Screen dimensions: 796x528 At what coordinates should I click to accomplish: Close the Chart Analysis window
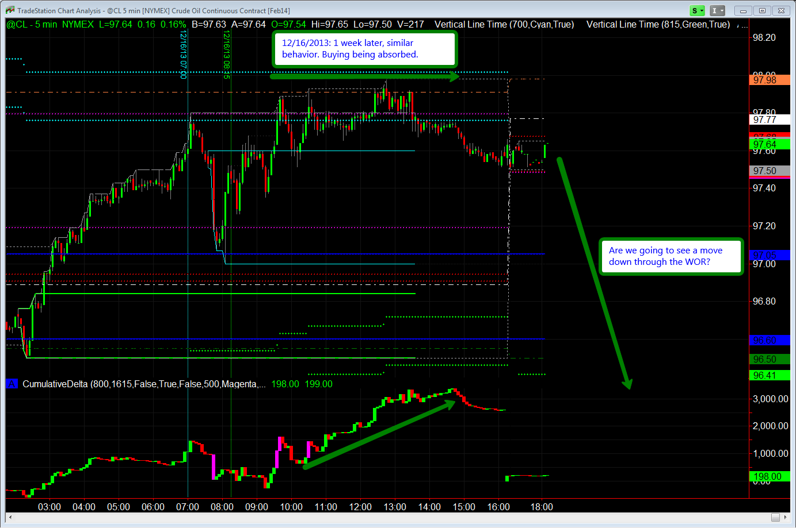782,10
